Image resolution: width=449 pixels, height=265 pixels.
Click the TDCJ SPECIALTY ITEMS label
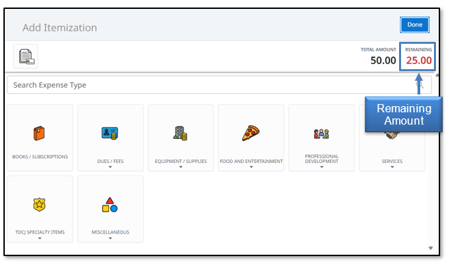pyautogui.click(x=40, y=232)
